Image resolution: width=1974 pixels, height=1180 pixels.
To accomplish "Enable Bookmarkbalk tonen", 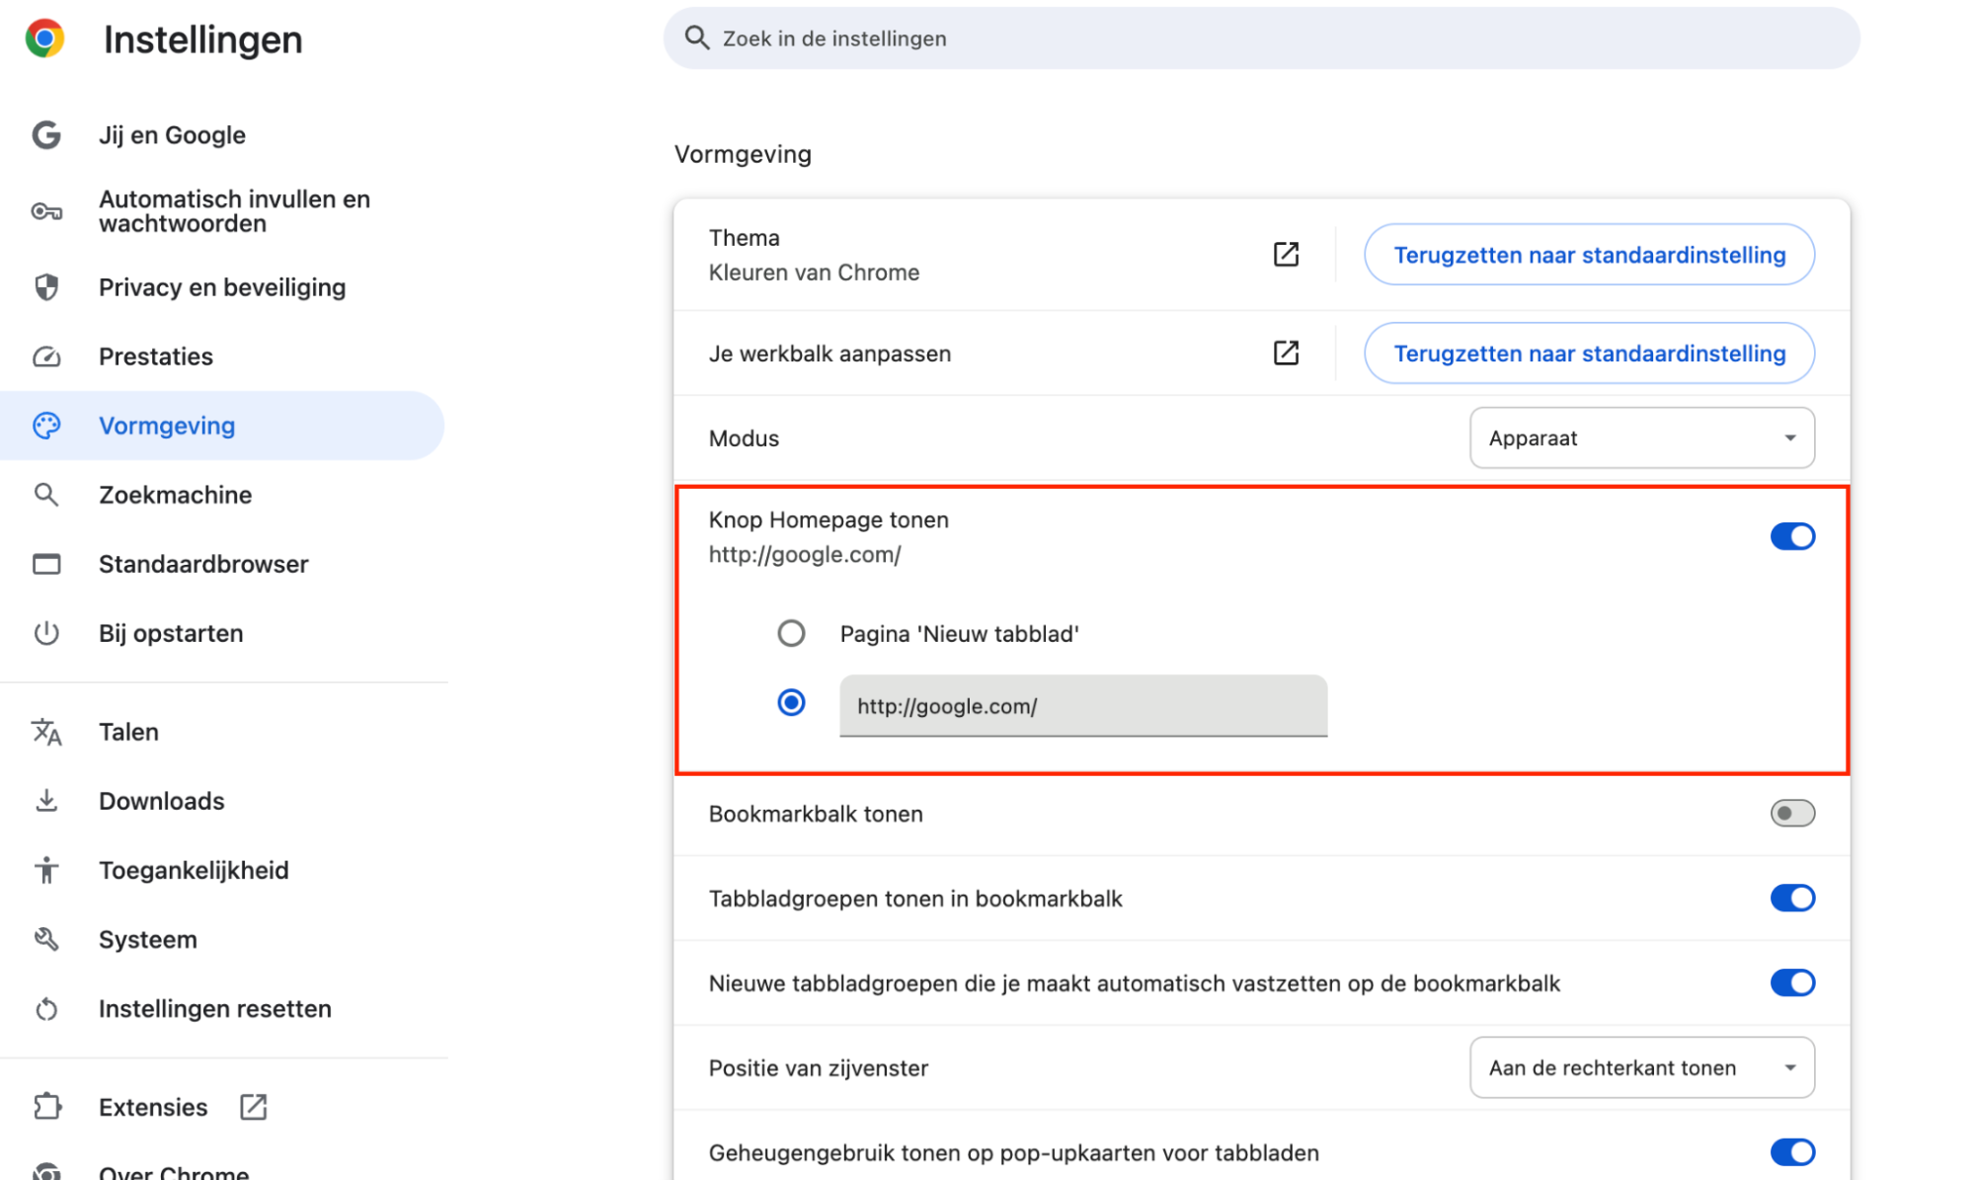I will pyautogui.click(x=1792, y=813).
